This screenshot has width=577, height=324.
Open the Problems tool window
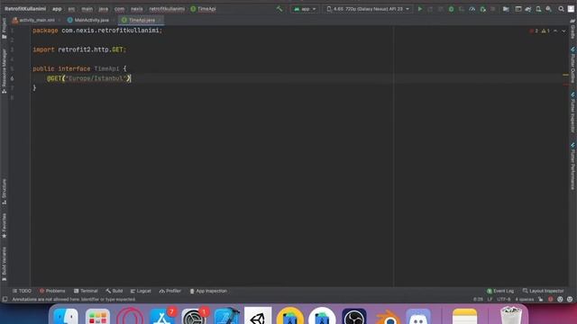pos(52,291)
